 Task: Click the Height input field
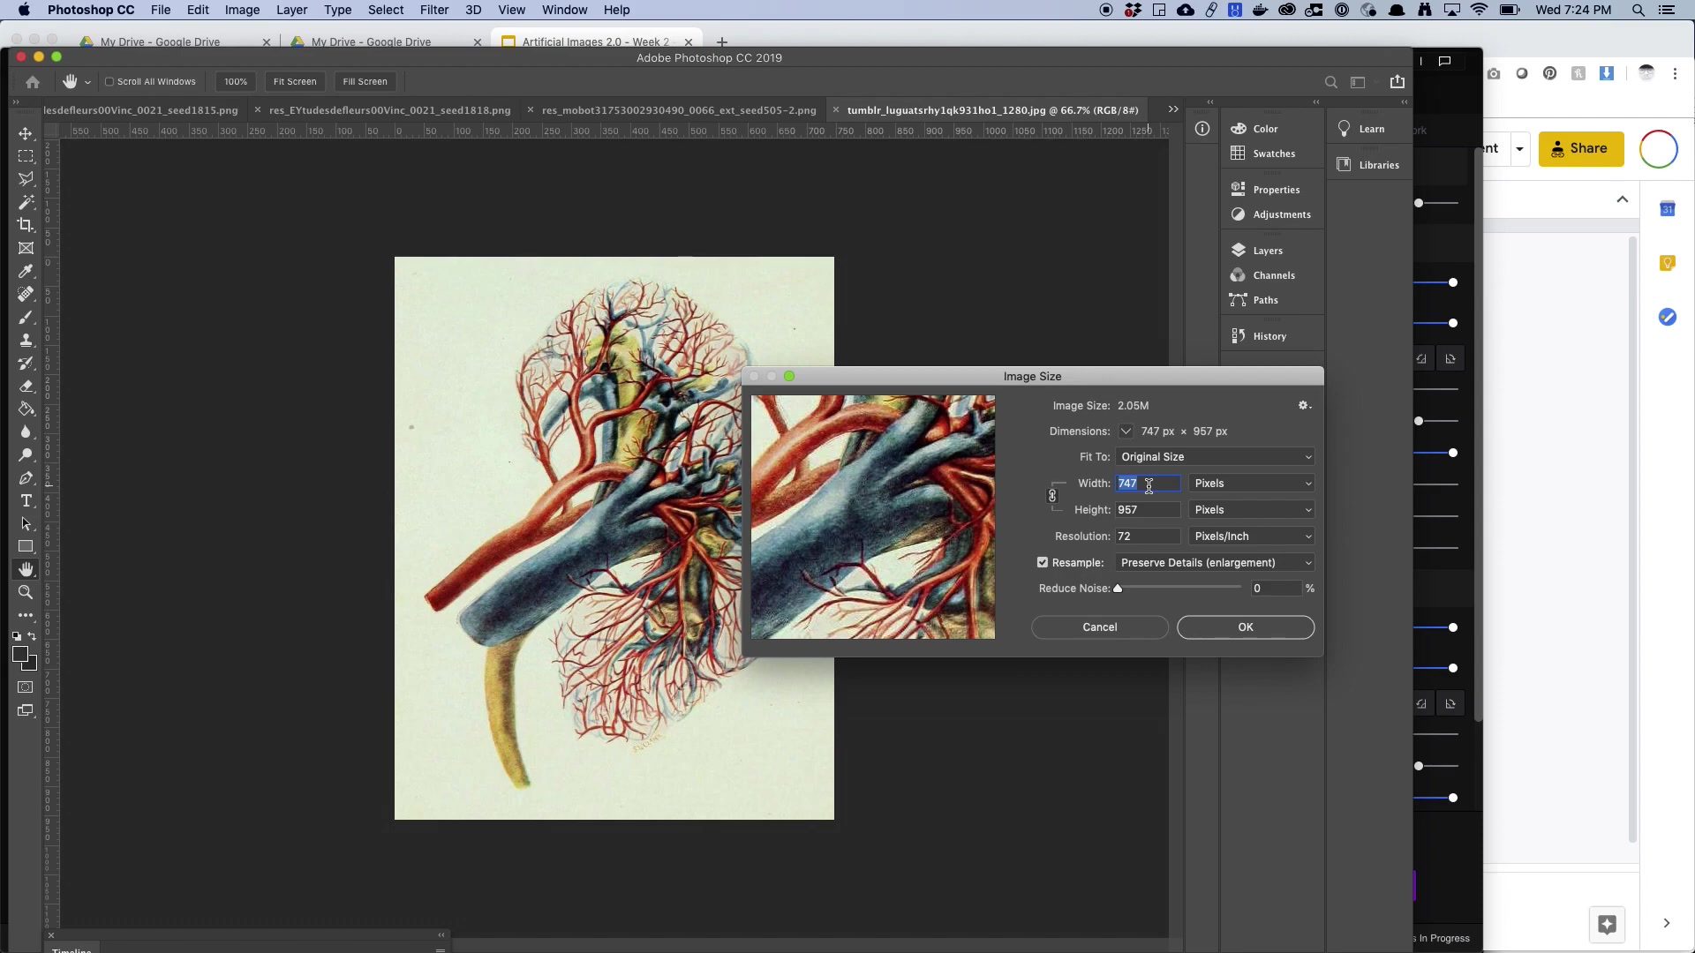1148,509
